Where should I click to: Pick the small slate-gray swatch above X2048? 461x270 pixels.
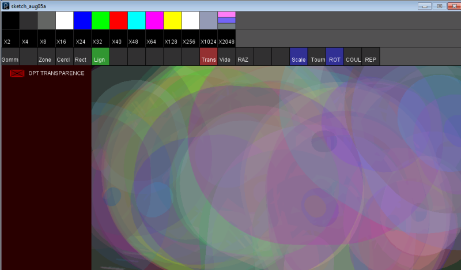226,26
